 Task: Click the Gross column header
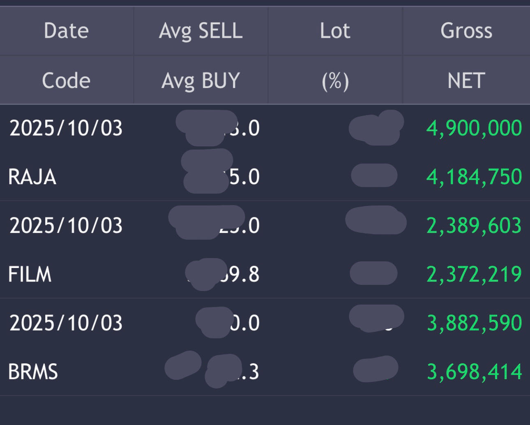466,31
